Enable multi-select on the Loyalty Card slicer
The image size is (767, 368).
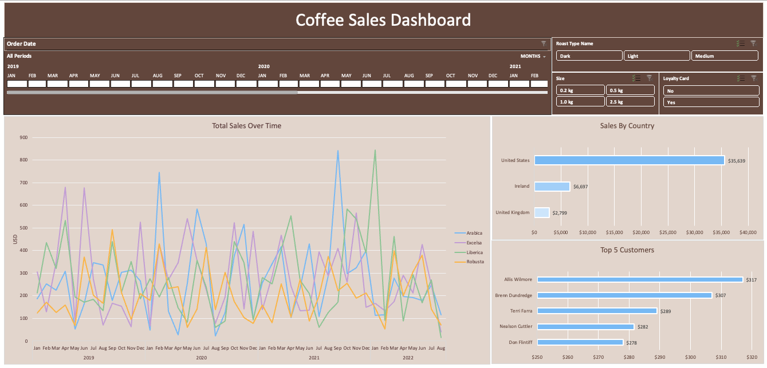pyautogui.click(x=740, y=78)
